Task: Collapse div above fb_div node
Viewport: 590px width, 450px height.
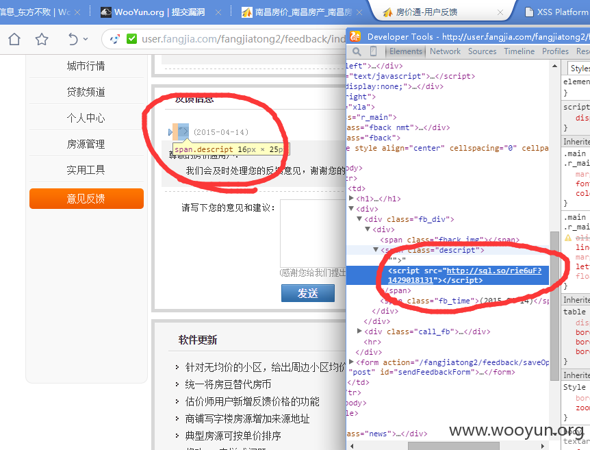Action: pyautogui.click(x=351, y=208)
